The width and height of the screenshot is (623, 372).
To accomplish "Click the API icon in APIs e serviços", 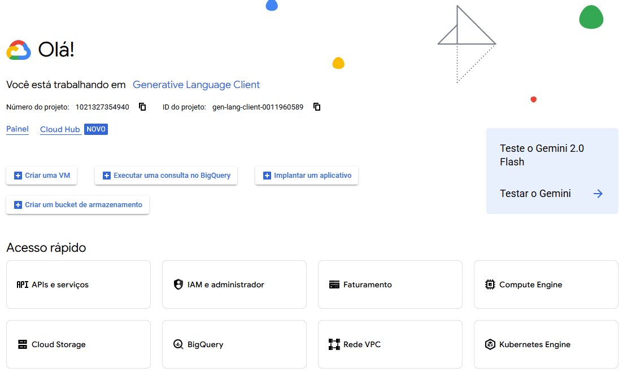I will click(22, 285).
